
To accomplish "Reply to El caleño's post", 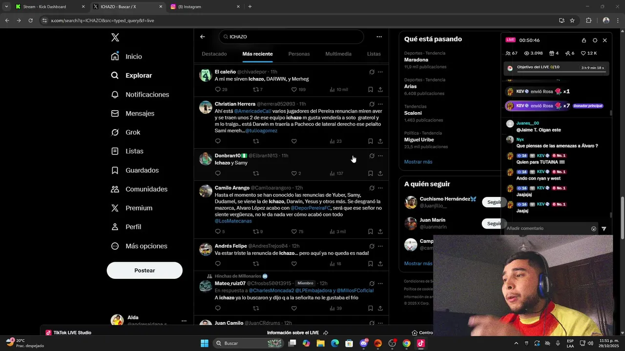I will [218, 90].
